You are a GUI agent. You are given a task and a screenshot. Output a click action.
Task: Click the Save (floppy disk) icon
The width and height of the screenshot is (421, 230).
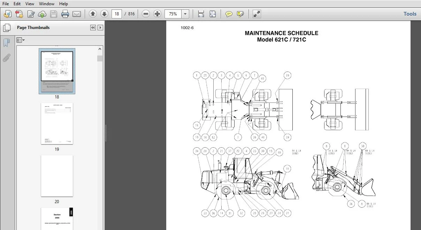[54, 14]
